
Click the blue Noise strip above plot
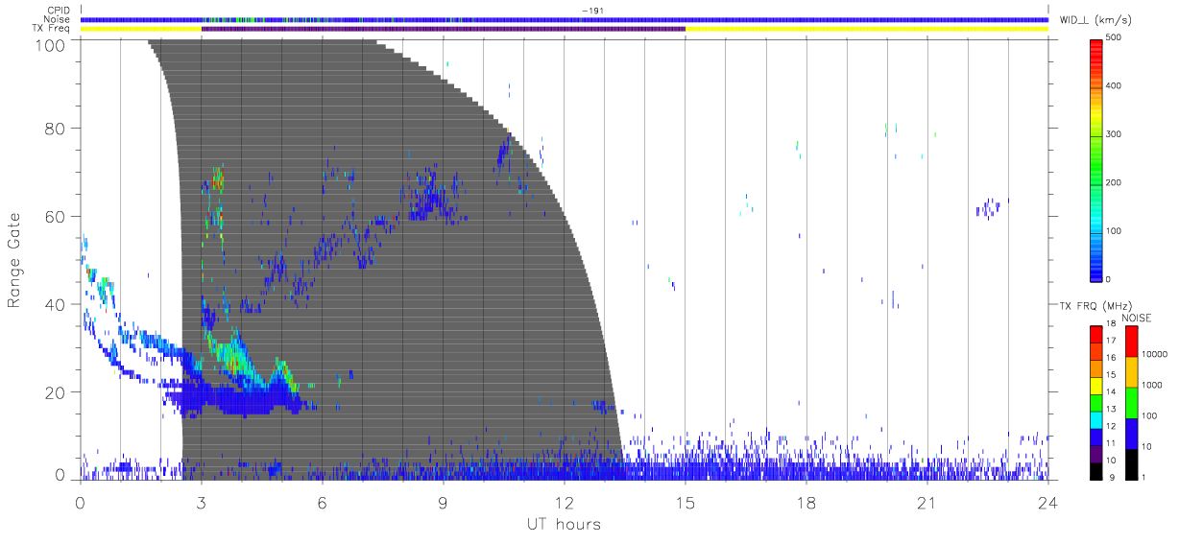click(x=565, y=19)
